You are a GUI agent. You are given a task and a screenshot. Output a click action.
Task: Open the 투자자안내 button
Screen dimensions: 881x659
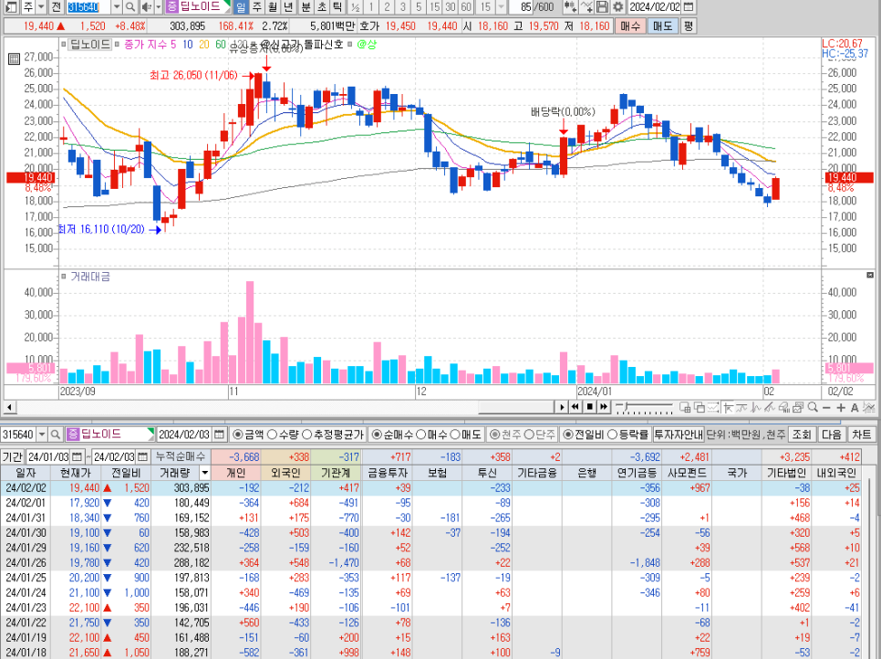(679, 434)
